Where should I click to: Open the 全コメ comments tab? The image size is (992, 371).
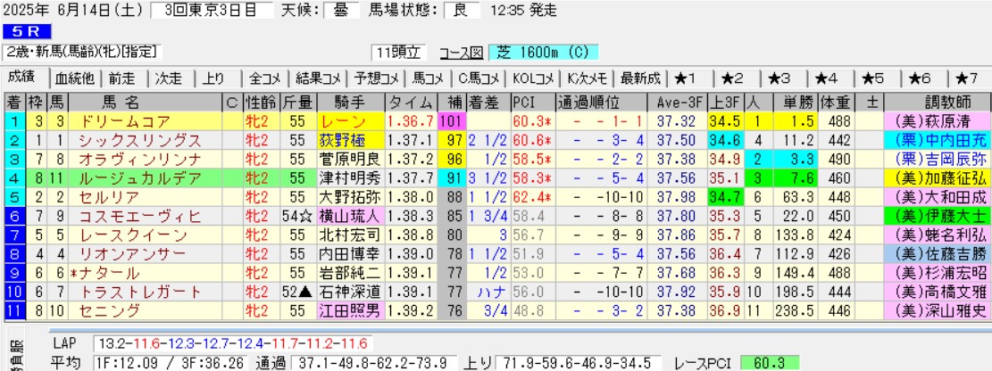[x=266, y=78]
